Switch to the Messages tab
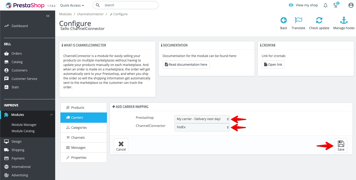Image resolution: width=356 pixels, height=180 pixels. (84, 147)
